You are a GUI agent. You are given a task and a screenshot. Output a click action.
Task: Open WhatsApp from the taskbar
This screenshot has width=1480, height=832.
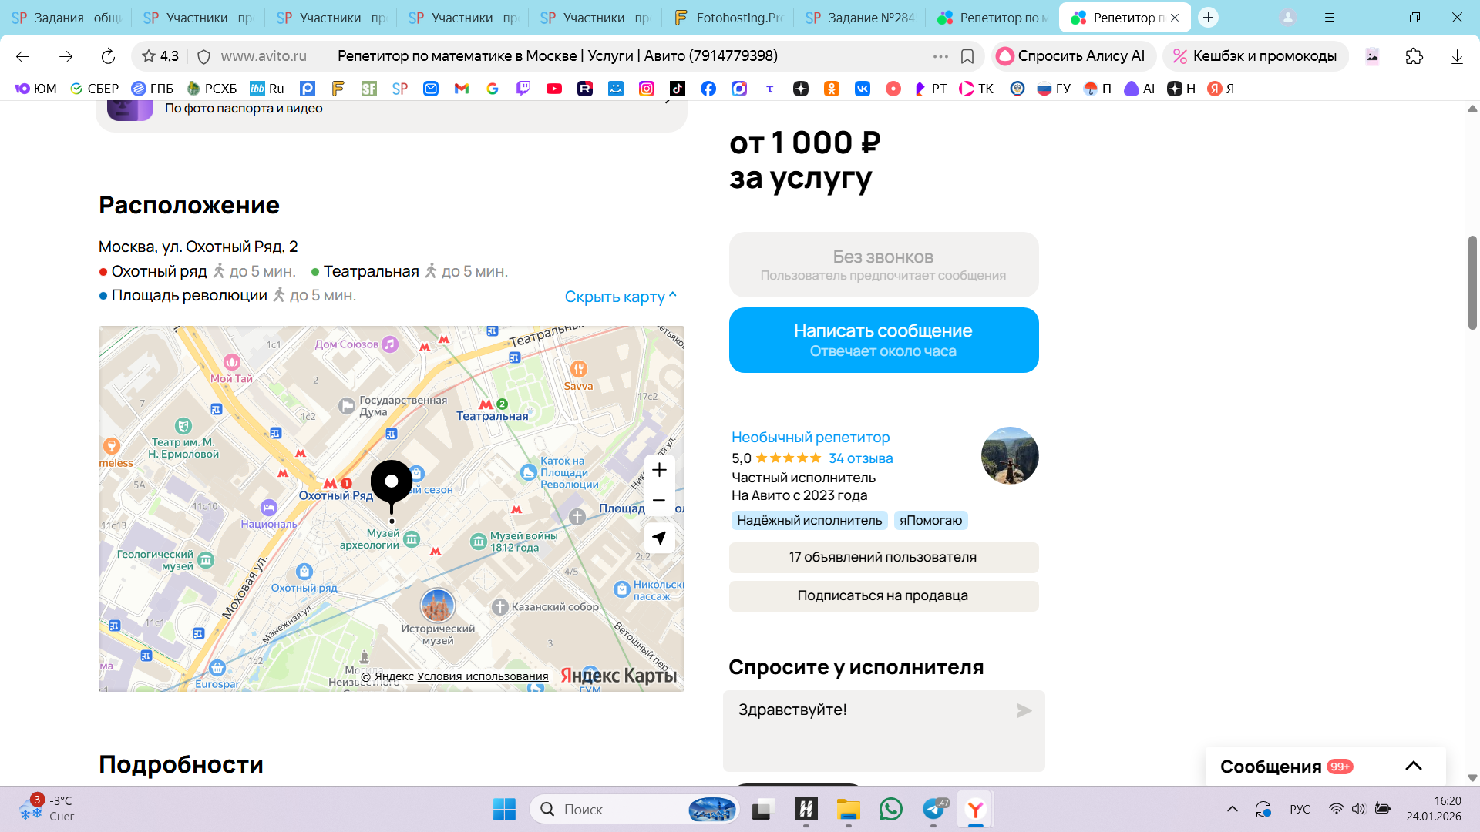891,809
